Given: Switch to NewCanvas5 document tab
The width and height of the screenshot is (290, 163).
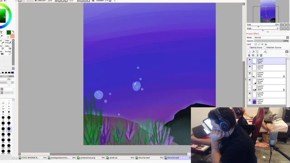Looking at the screenshot, I should pyautogui.click(x=178, y=158).
